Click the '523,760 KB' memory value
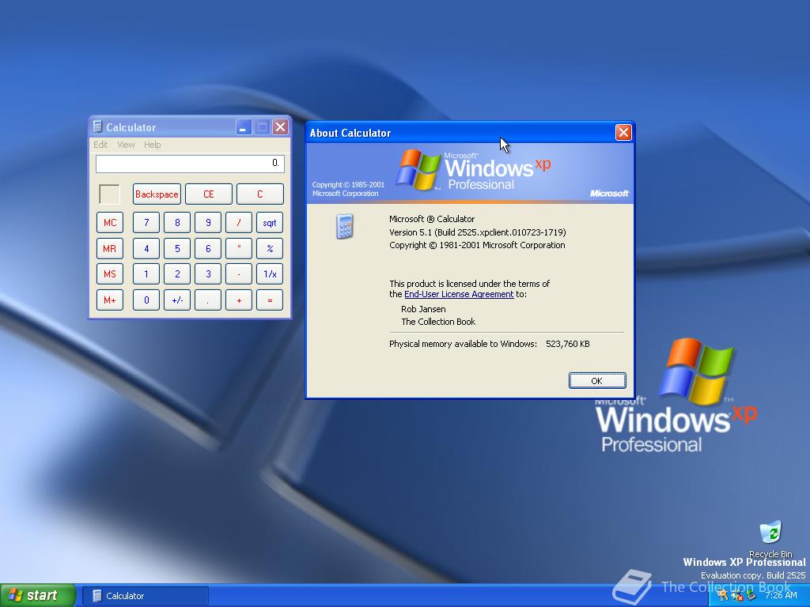Viewport: 810px width, 607px height. pos(568,344)
